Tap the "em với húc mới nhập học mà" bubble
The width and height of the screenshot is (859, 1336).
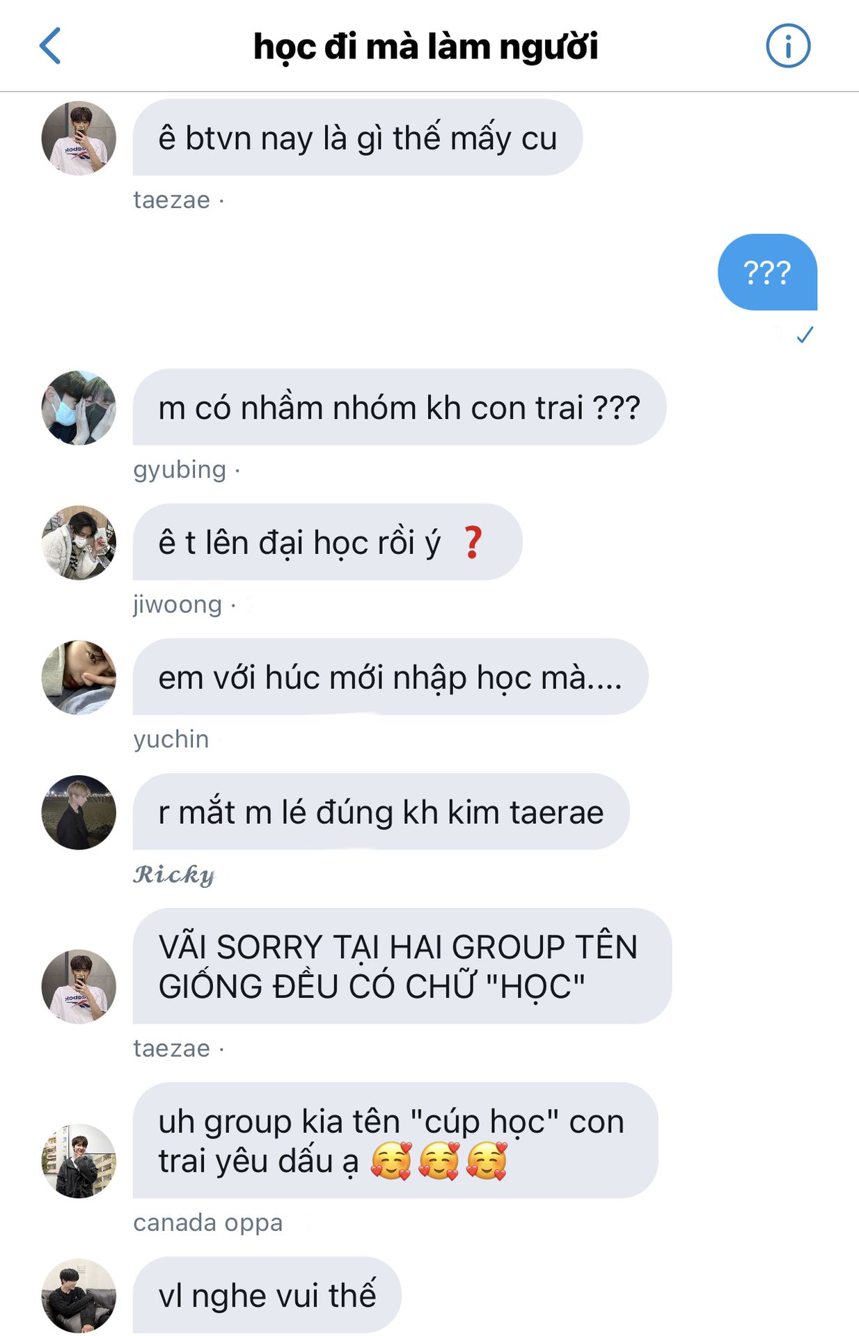(x=391, y=677)
